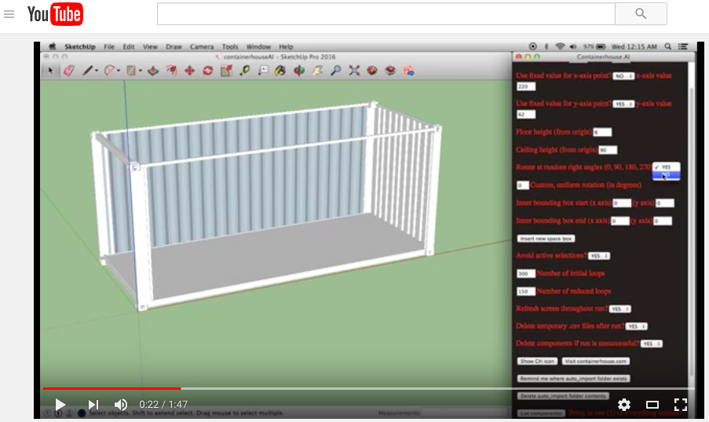The height and width of the screenshot is (422, 709).
Task: Activate the Push/Pull tool
Action: tap(153, 71)
